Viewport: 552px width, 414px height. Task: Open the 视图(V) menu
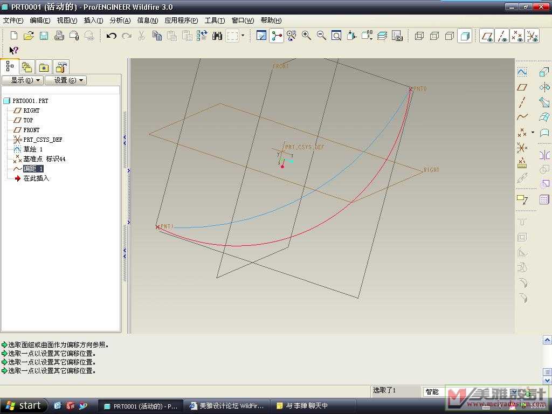pyautogui.click(x=67, y=20)
